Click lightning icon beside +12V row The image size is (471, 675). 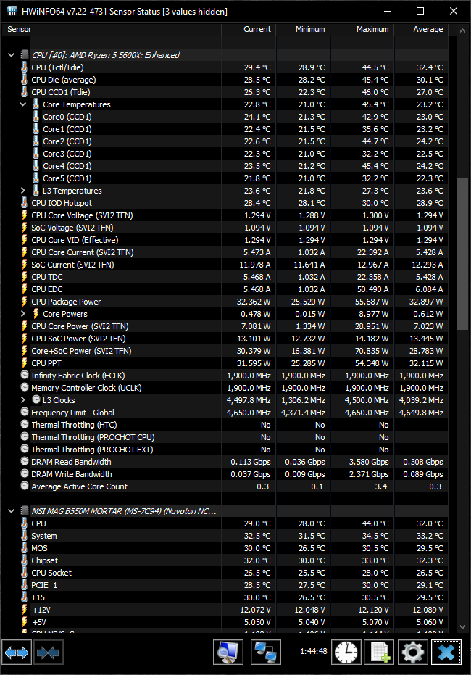tap(25, 610)
